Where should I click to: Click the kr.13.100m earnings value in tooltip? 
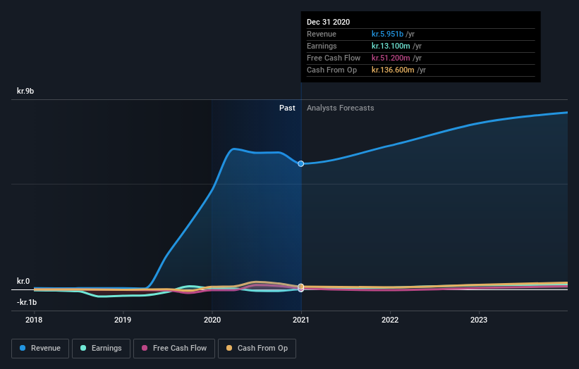point(391,46)
